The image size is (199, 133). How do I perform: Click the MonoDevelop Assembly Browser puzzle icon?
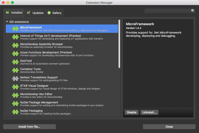[x=15, y=45]
